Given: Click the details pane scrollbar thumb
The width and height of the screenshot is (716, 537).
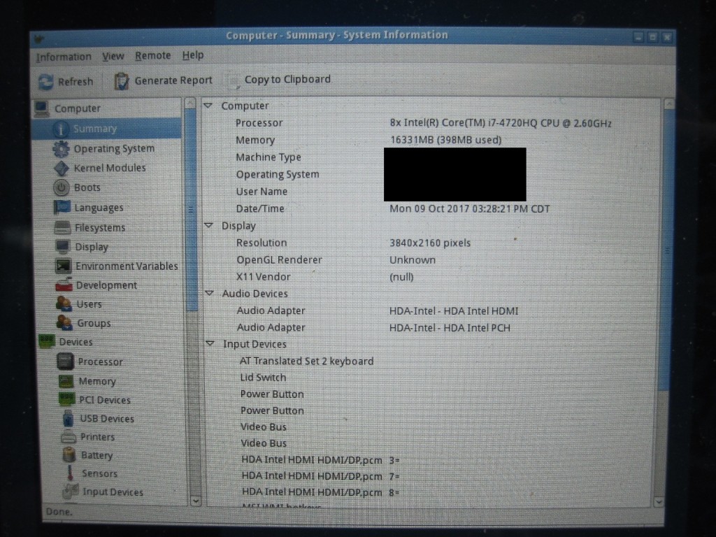Looking at the screenshot, I should 668,250.
